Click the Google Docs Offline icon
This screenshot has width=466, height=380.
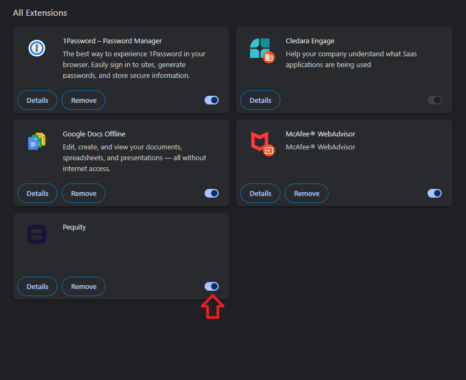(x=37, y=141)
